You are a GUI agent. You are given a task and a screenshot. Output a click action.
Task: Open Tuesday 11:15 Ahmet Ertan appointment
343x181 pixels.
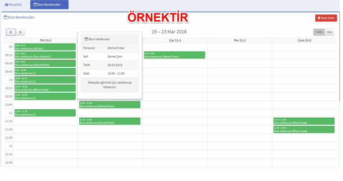tap(109, 121)
